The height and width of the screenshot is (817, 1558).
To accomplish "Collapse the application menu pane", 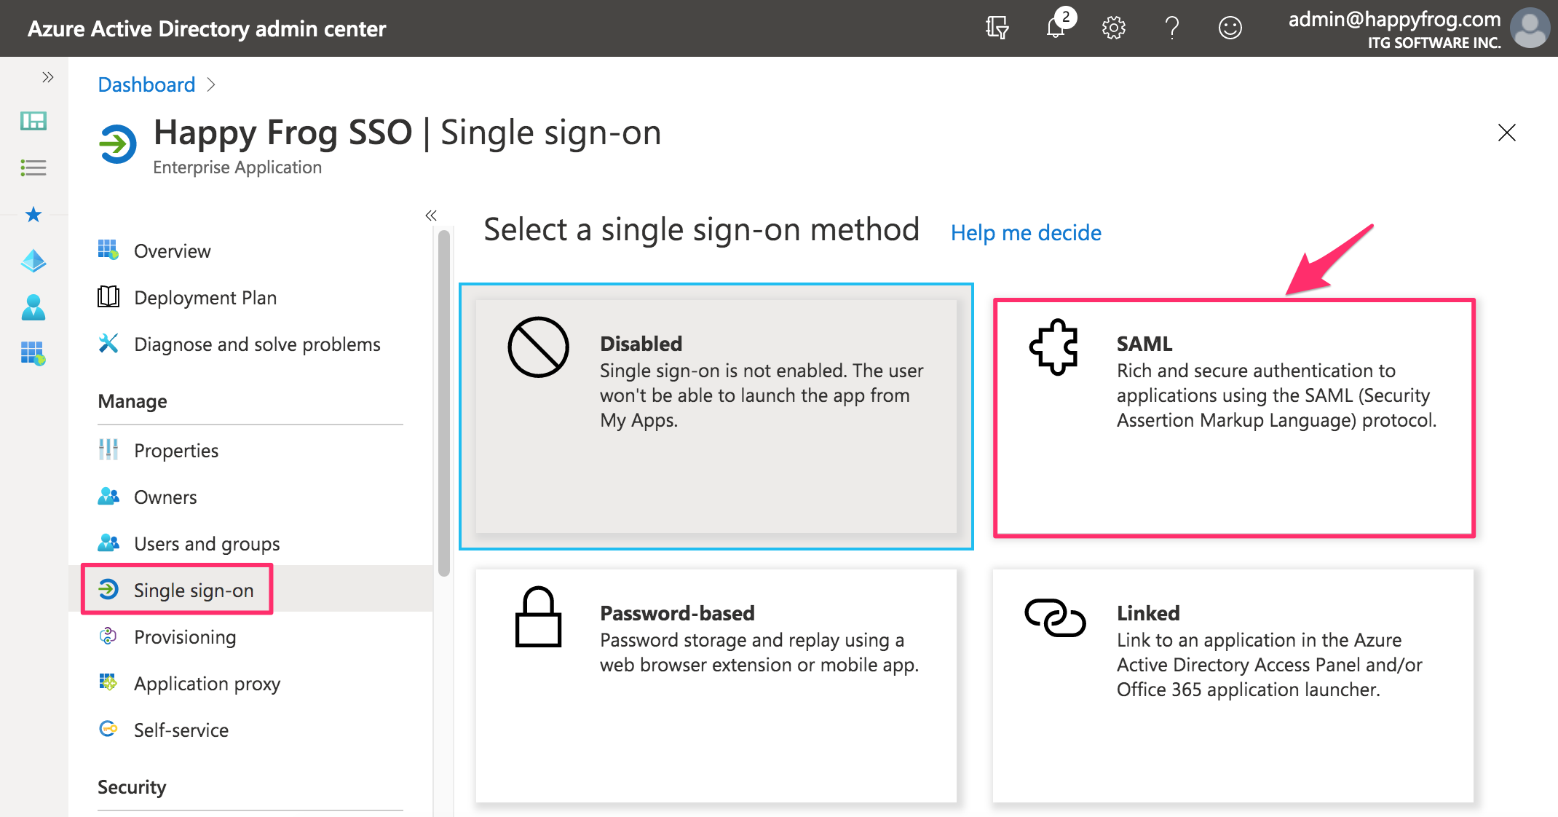I will click(x=431, y=215).
